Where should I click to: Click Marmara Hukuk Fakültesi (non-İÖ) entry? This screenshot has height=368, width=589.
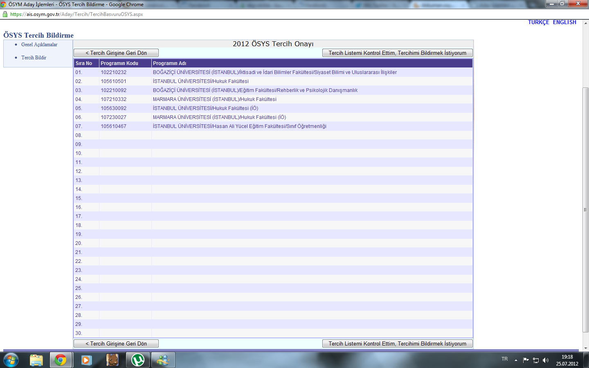click(x=215, y=99)
